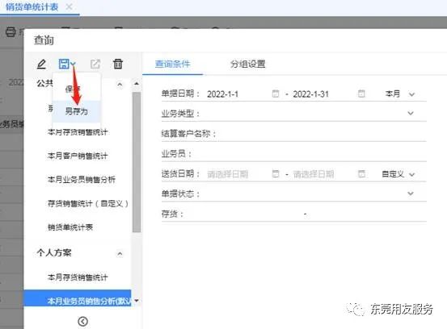This screenshot has width=447, height=329.
Task: Select 本月客户销售统计 scheme
Action: point(78,156)
